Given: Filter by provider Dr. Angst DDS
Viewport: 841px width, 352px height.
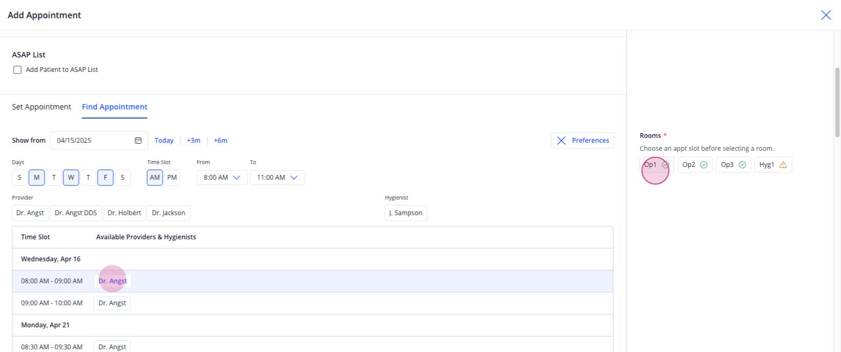Looking at the screenshot, I should point(76,213).
